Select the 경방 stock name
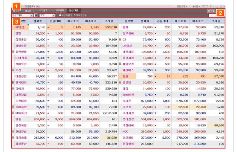 click(x=18, y=34)
